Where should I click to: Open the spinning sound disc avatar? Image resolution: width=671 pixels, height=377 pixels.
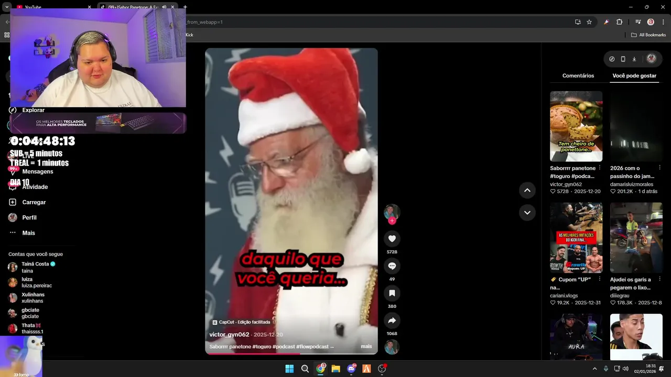click(392, 347)
